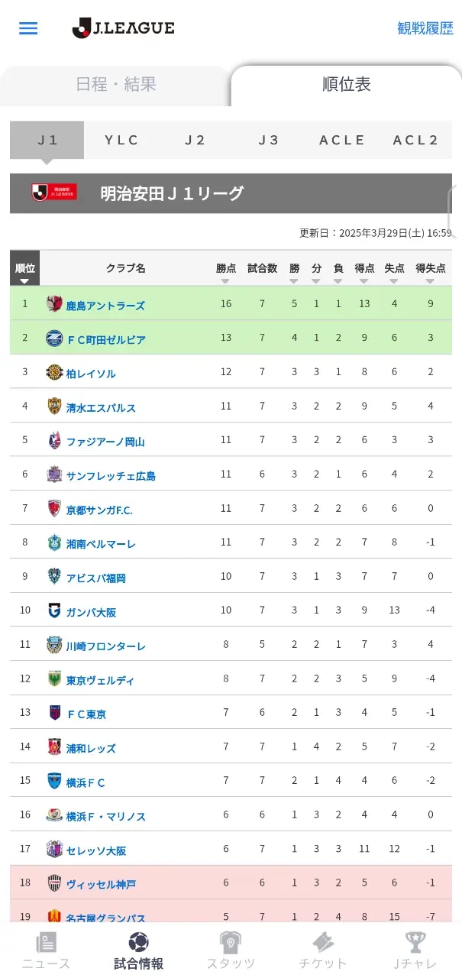Viewport: 462px width, 978px height.
Task: Select the 試合情報 soccer ball icon
Action: pos(138,942)
